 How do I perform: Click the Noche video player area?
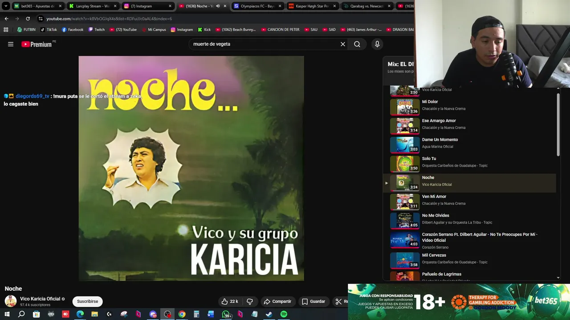click(191, 168)
